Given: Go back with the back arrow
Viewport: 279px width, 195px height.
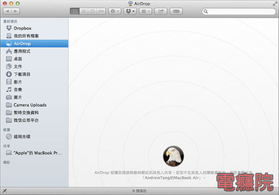Looking at the screenshot, I should pyautogui.click(x=8, y=11).
